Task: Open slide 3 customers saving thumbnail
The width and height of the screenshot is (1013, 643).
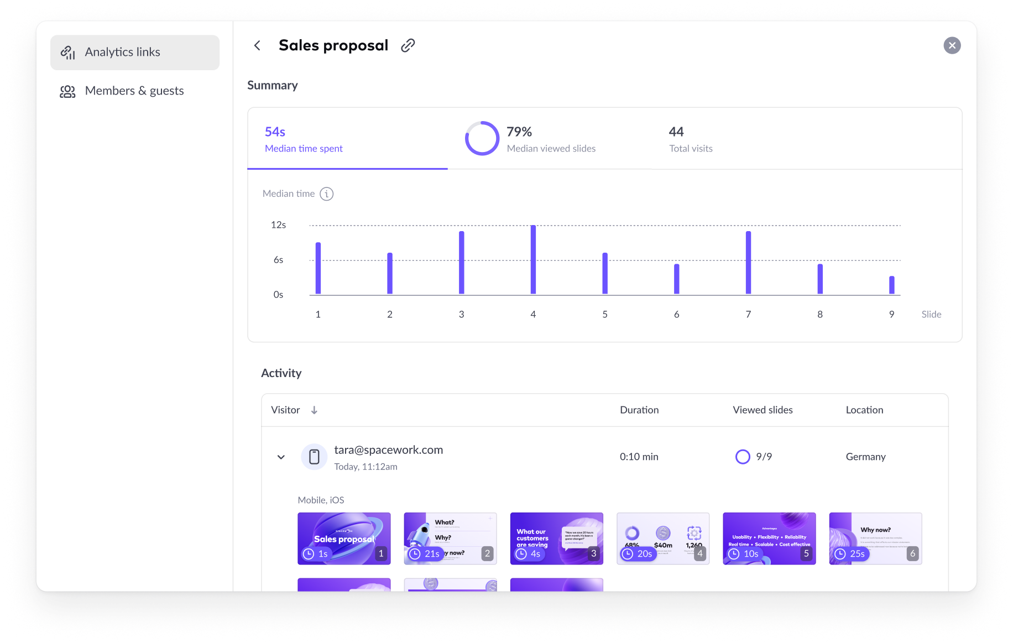Action: click(556, 539)
